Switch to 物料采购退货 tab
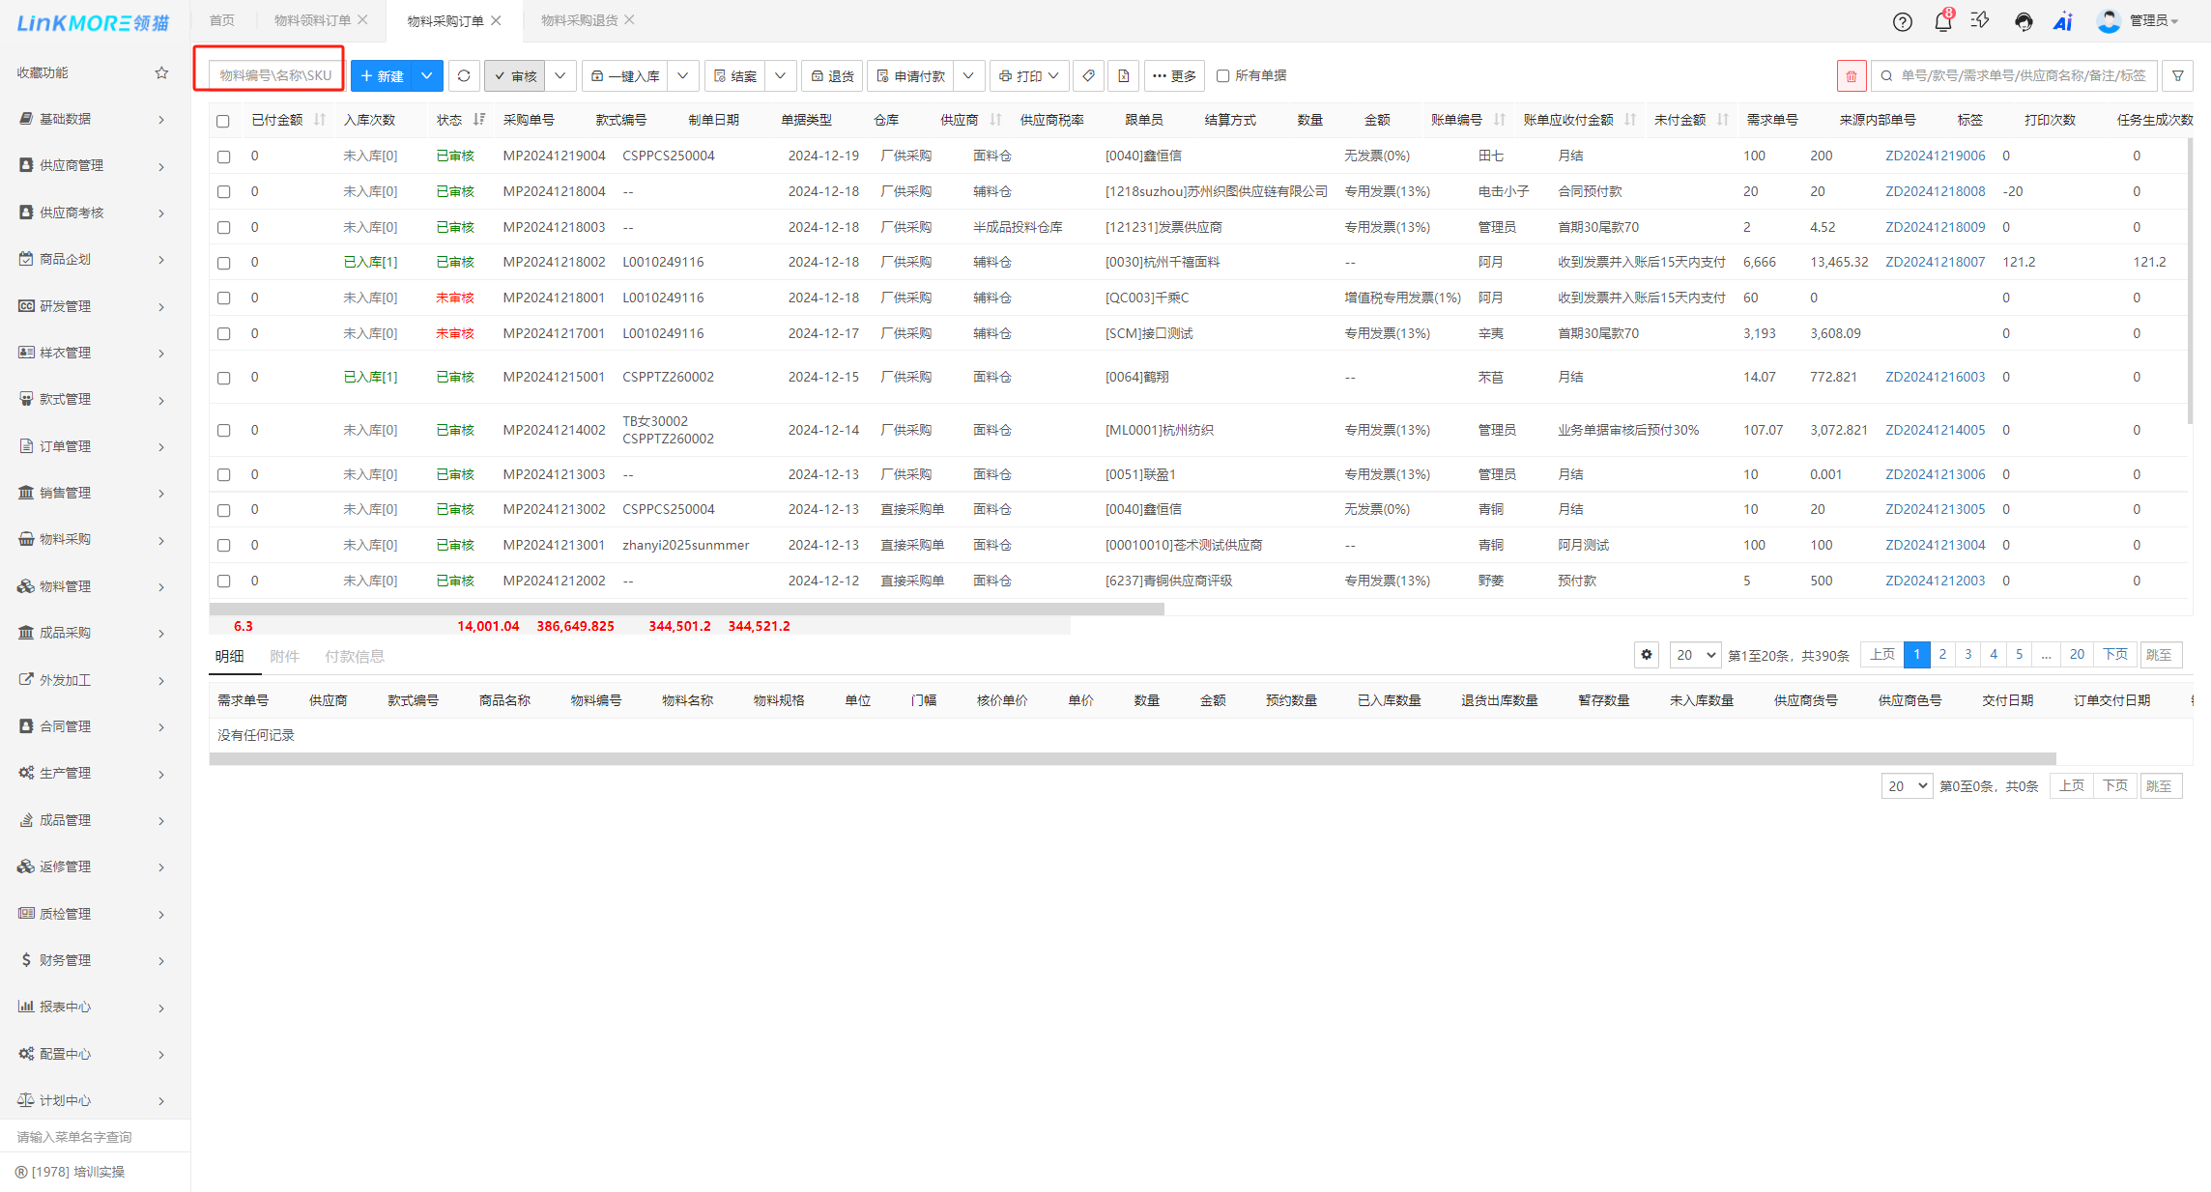The image size is (2211, 1192). click(579, 20)
